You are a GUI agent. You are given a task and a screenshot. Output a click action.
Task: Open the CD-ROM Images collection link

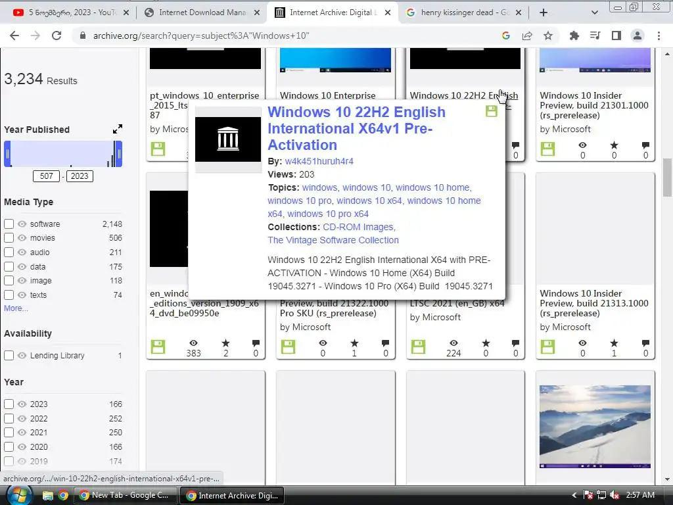358,227
